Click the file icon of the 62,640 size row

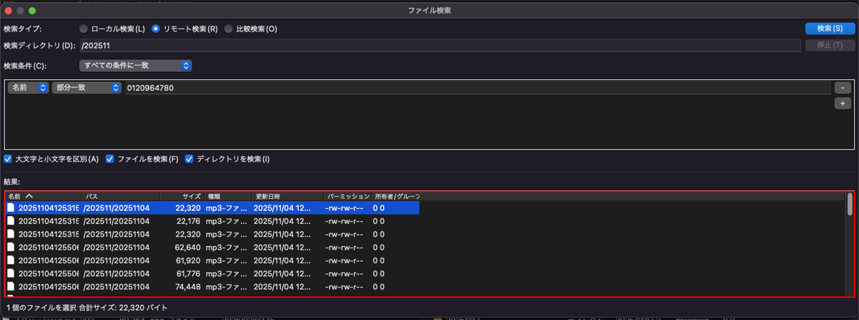tap(10, 247)
